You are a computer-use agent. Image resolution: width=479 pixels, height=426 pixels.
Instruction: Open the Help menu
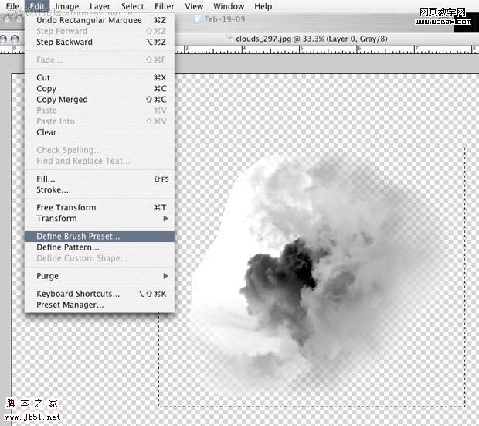coord(263,6)
